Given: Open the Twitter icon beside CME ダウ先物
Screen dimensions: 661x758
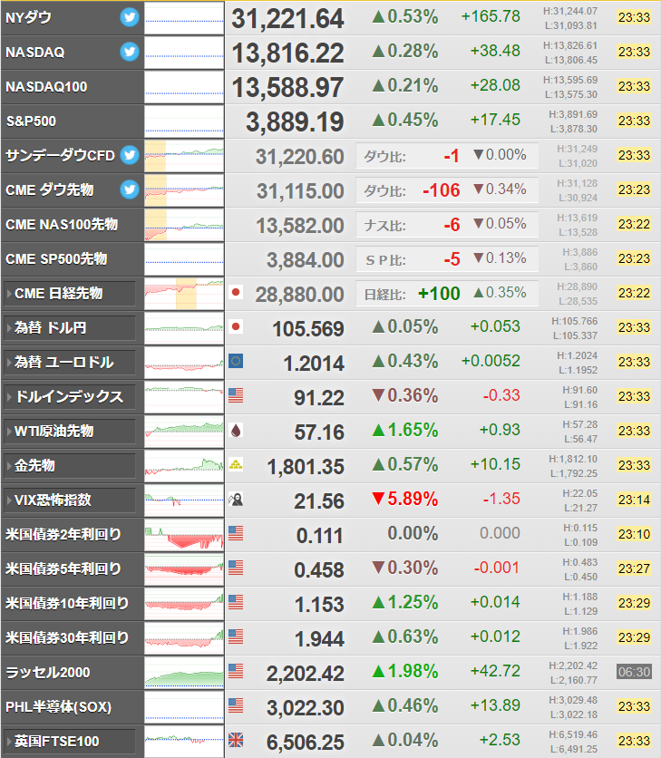Looking at the screenshot, I should pyautogui.click(x=130, y=189).
